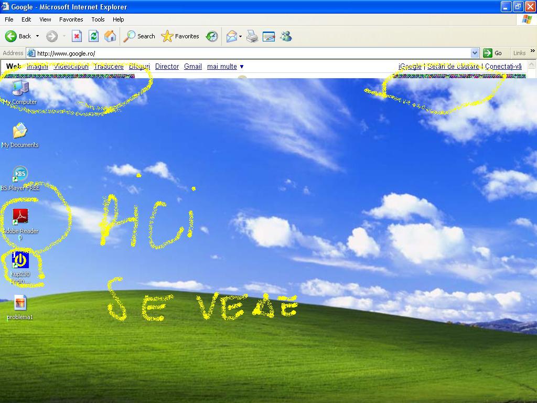Select the My Computer desktop icon

(x=20, y=92)
